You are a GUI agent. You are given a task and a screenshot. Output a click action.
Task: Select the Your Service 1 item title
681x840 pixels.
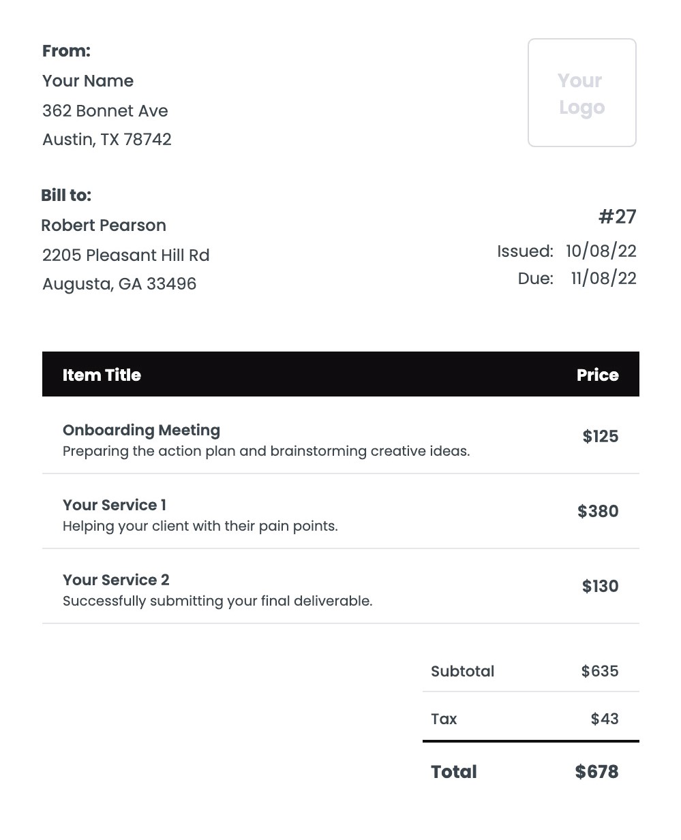point(115,505)
